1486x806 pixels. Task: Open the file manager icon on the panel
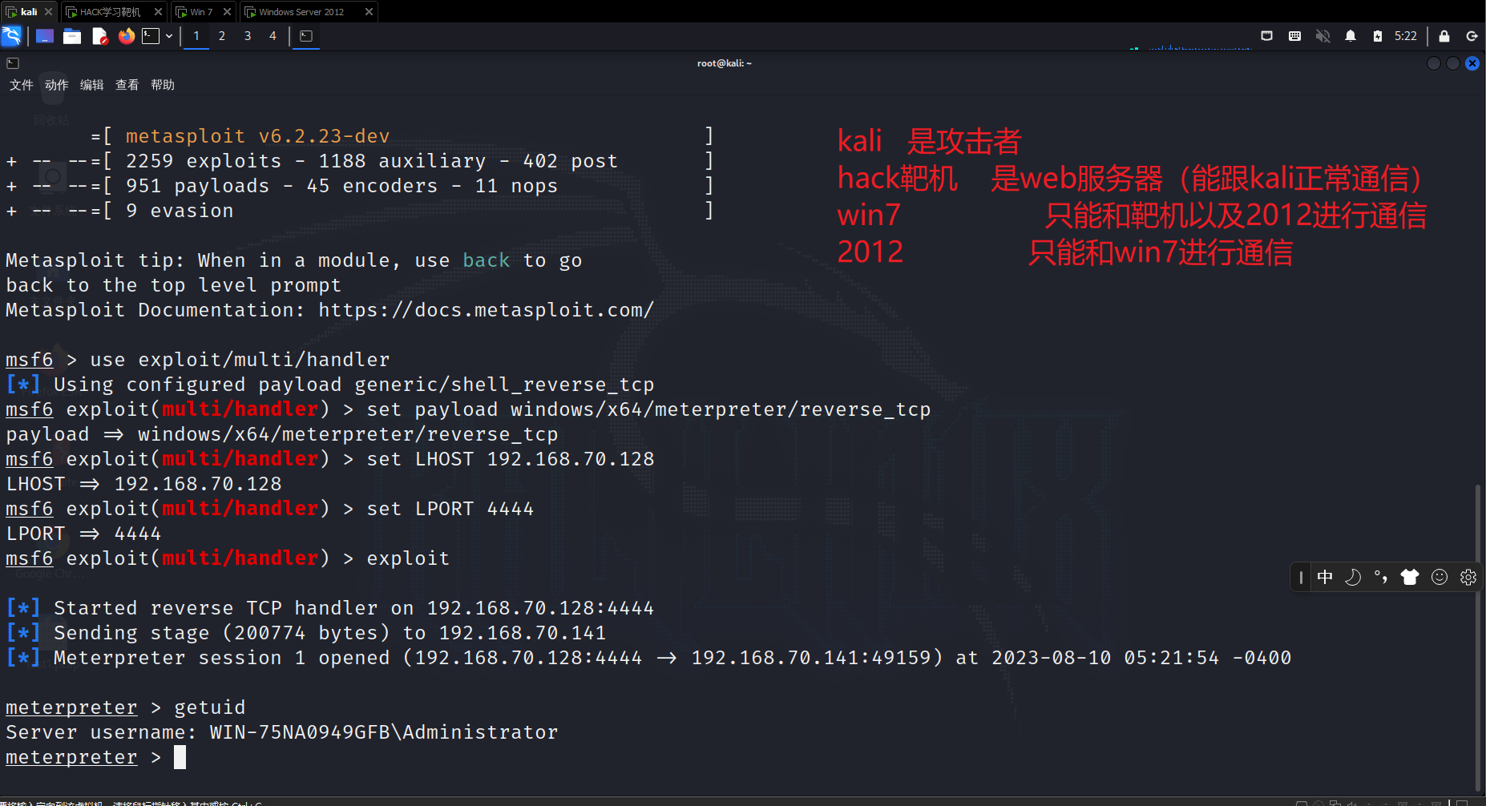click(x=72, y=35)
